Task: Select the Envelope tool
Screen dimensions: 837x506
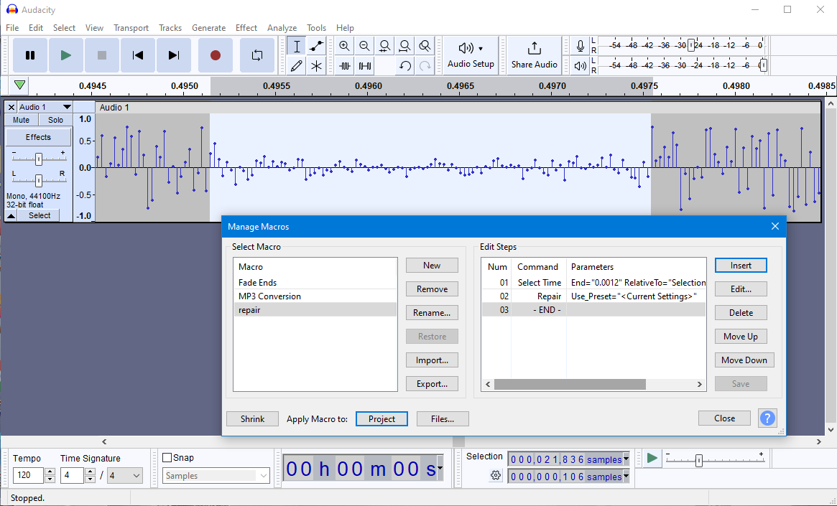Action: 316,47
